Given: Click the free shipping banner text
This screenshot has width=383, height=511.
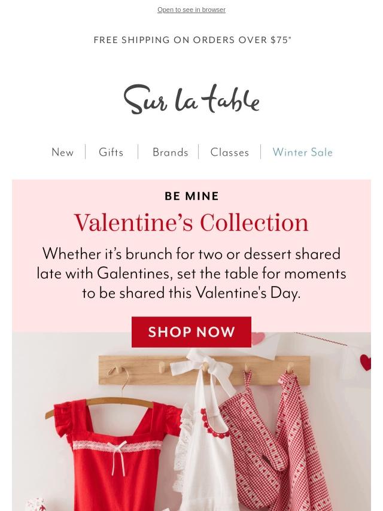Looking at the screenshot, I should click(192, 40).
